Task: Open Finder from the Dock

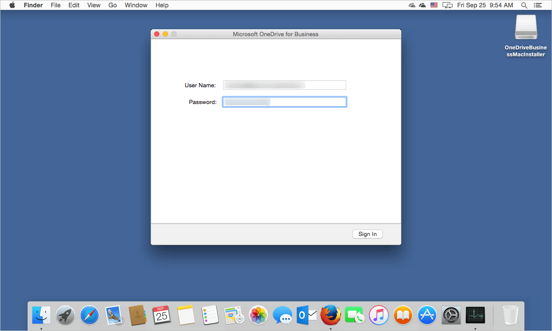Action: [x=41, y=315]
